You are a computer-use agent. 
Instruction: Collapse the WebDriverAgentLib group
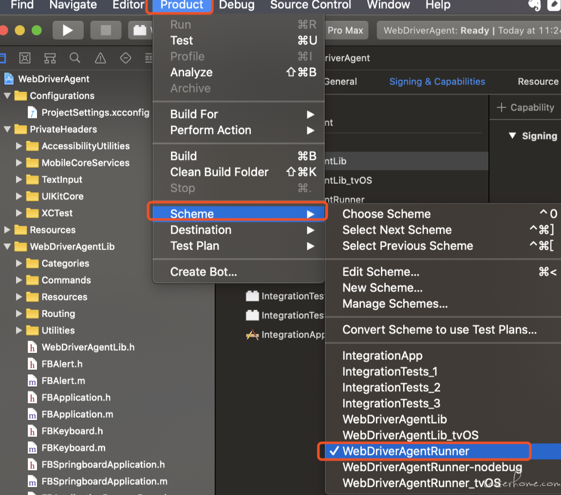[7, 247]
